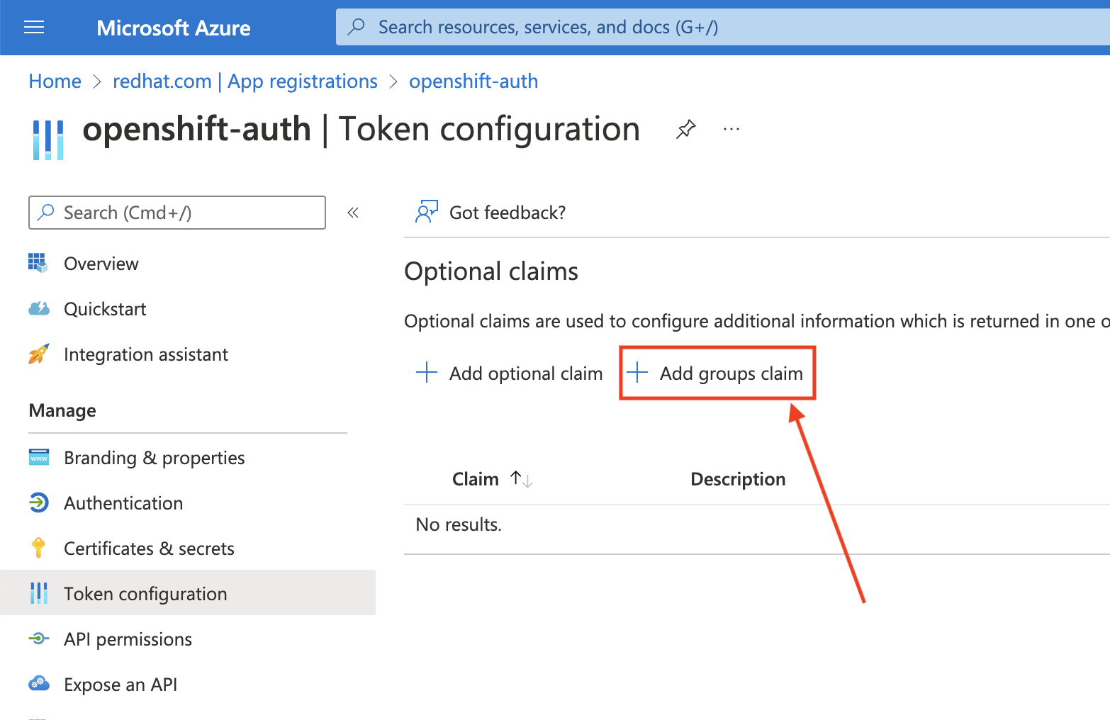Open Certificates & secrets key icon

(x=39, y=549)
